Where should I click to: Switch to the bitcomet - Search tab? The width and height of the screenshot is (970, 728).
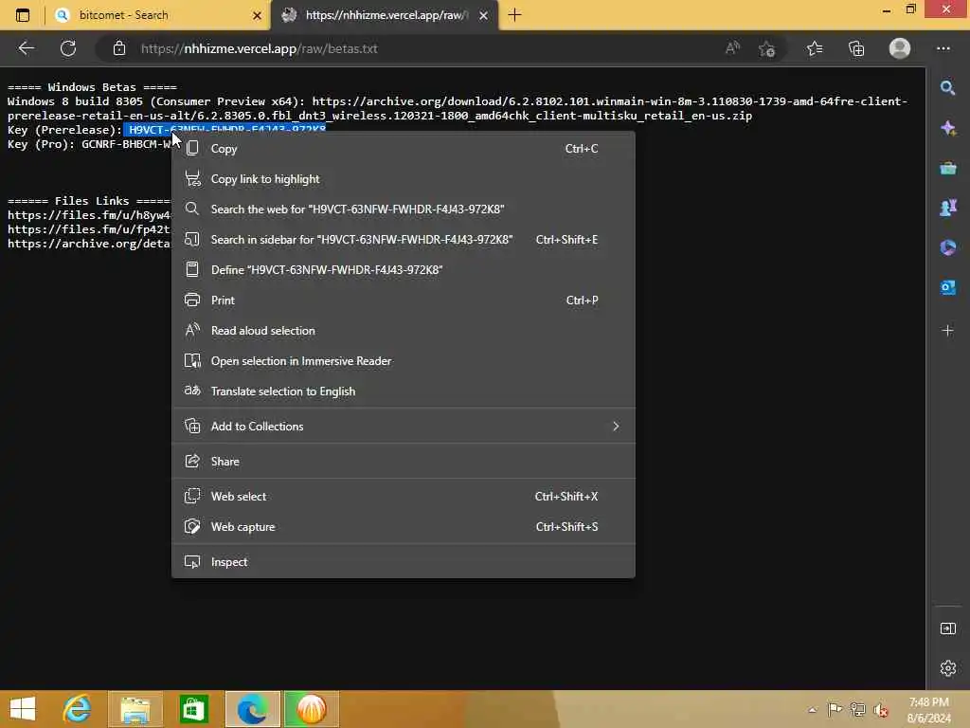[158, 15]
